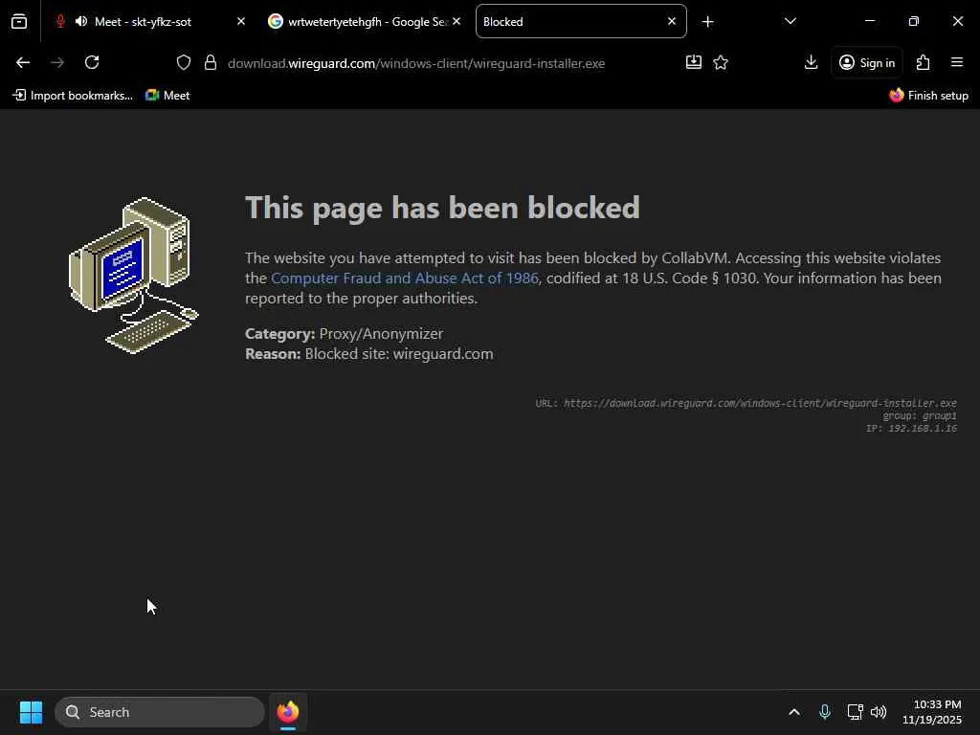Open the Meet bookmark
This screenshot has height=735, width=980.
[167, 96]
